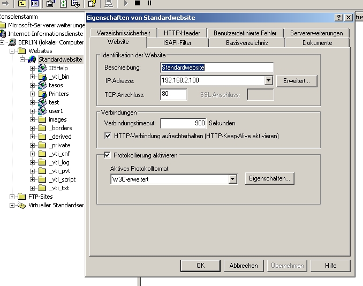Click the export list toolbar icon
Viewport: 363px width, 286px height.
tap(75, 3)
